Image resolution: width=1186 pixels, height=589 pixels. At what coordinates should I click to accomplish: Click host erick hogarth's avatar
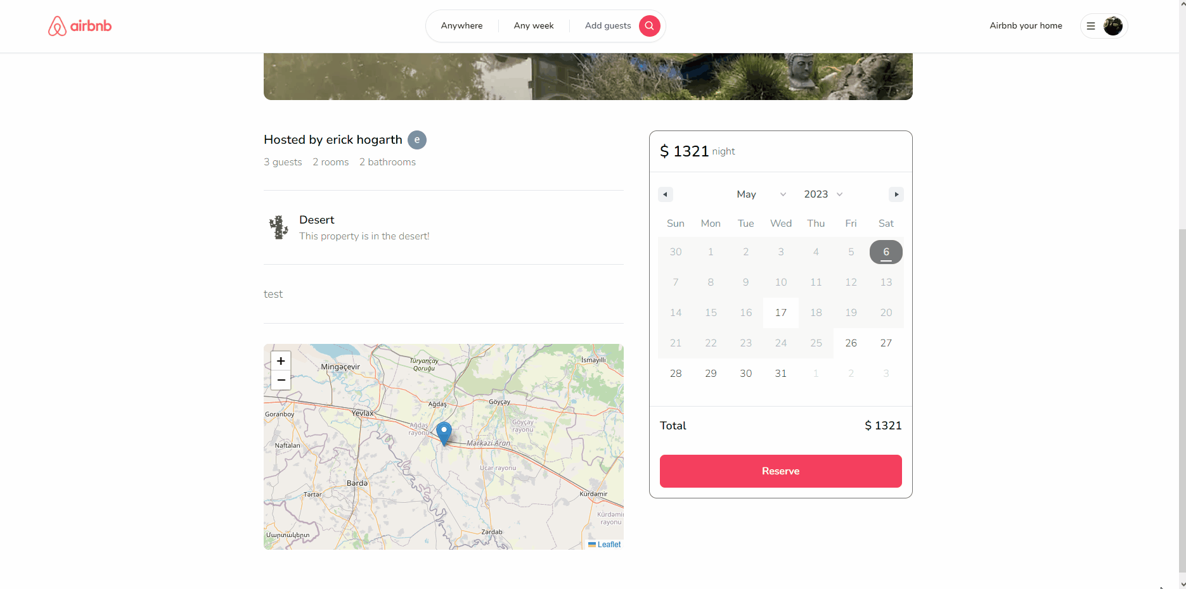point(416,140)
